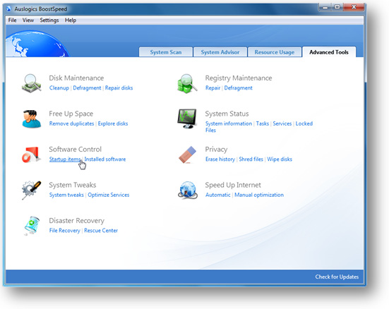Open the File menu

[x=12, y=20]
